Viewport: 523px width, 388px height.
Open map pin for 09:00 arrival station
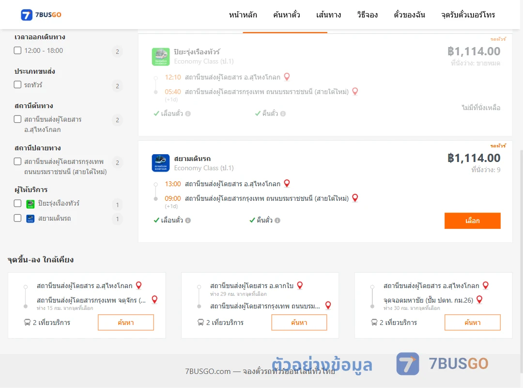point(355,198)
